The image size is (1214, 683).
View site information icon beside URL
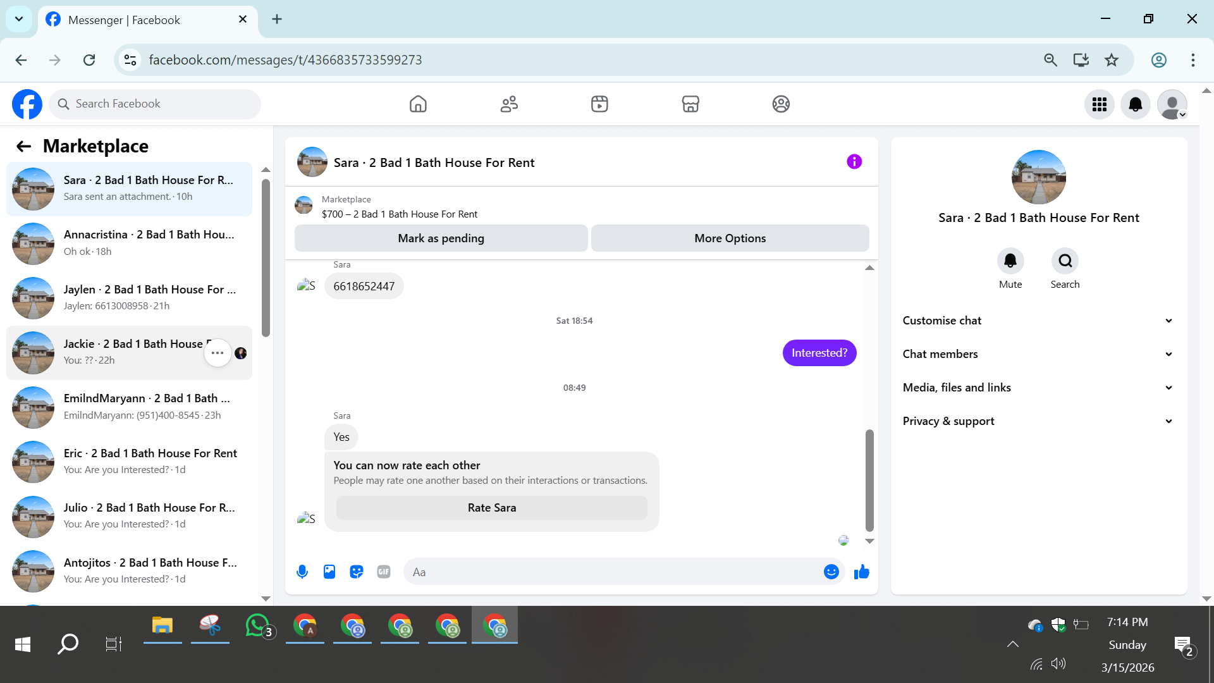130,60
